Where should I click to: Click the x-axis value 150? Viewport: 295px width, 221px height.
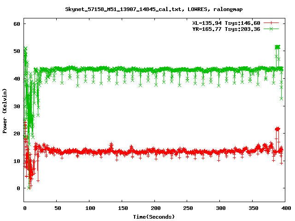(x=123, y=208)
